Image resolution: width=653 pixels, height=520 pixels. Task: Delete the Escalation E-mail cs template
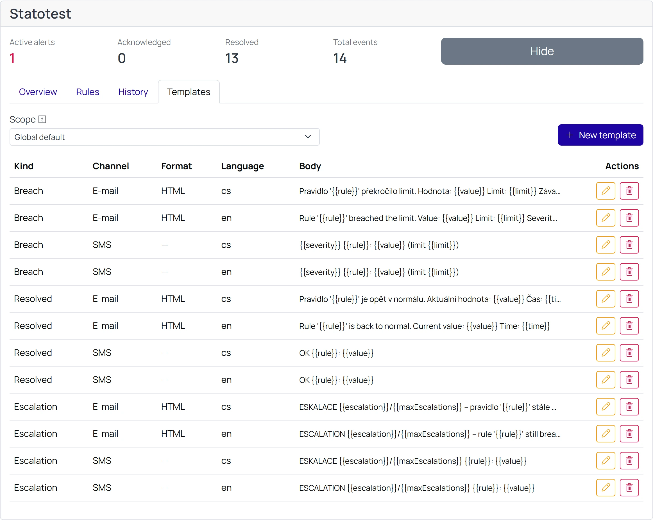pos(629,407)
